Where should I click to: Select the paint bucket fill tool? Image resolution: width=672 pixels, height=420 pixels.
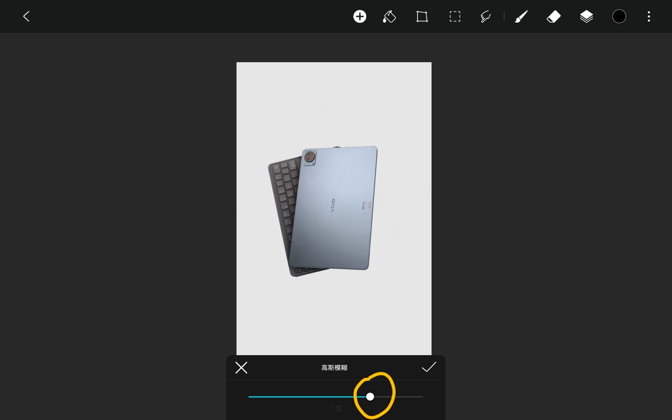tap(389, 16)
